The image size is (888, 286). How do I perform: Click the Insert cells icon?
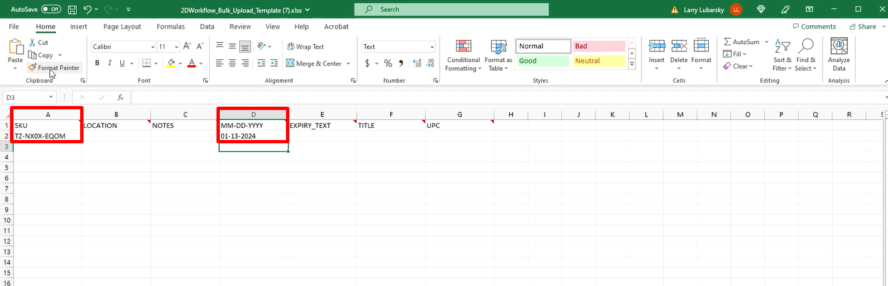click(x=656, y=47)
